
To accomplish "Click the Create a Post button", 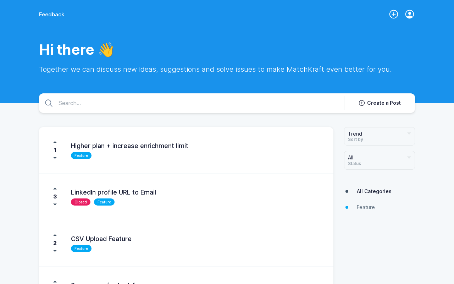I will (x=380, y=103).
